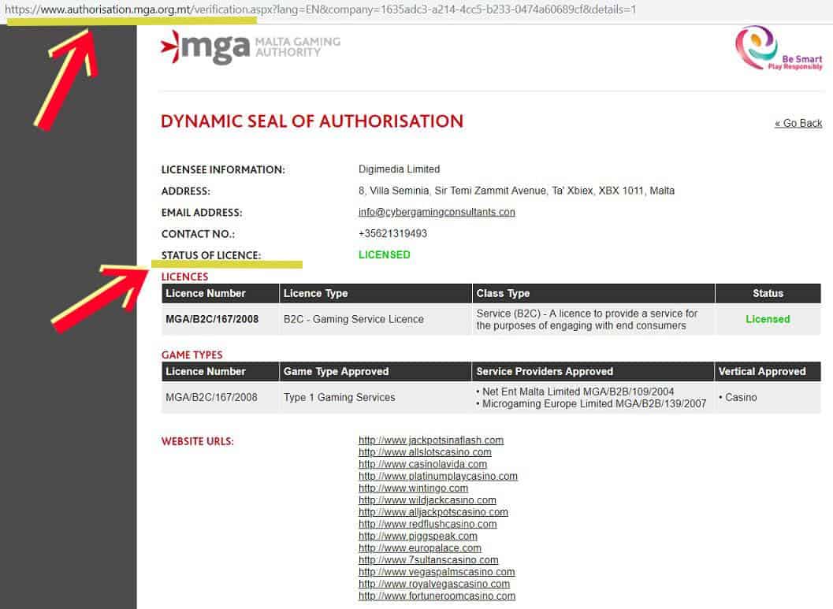Open the wintingo.com link
The width and height of the screenshot is (833, 609).
pyautogui.click(x=413, y=488)
